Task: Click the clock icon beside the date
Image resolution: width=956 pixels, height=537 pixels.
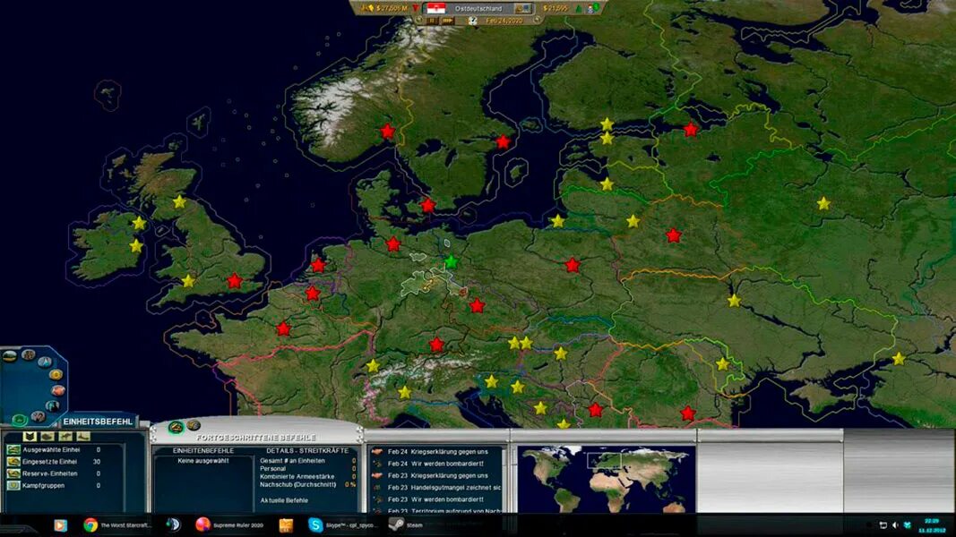Action: (473, 21)
